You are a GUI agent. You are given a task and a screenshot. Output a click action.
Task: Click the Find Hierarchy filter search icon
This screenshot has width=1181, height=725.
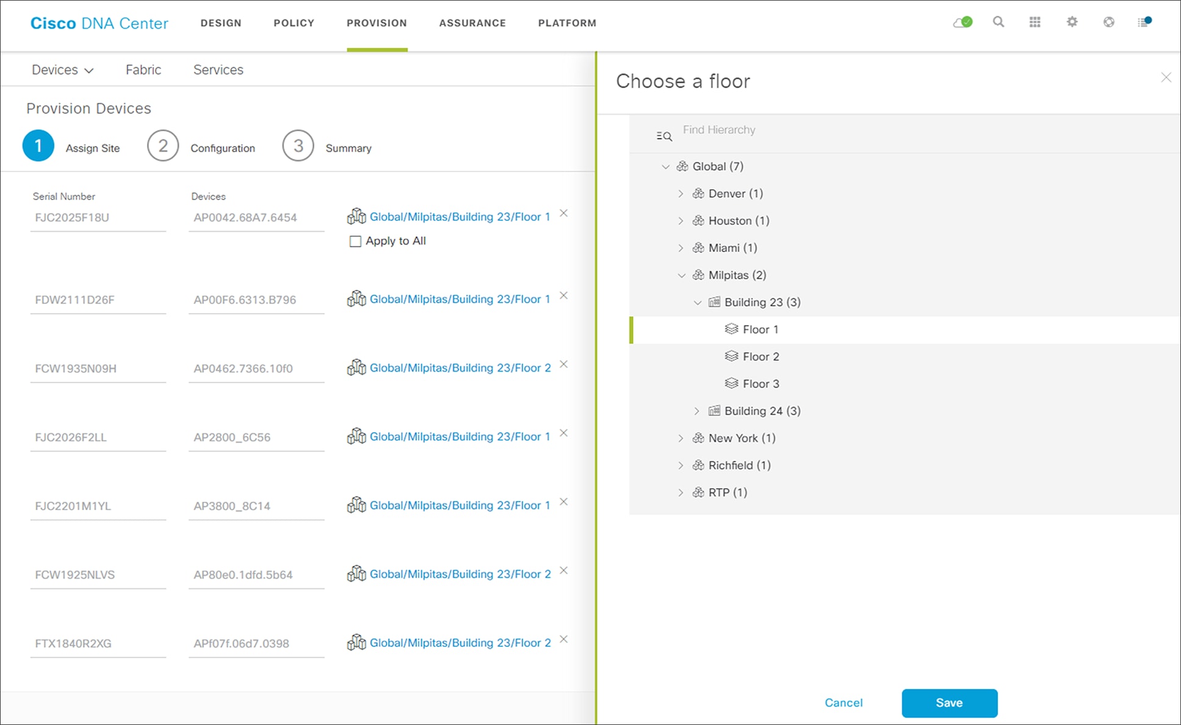click(x=664, y=136)
